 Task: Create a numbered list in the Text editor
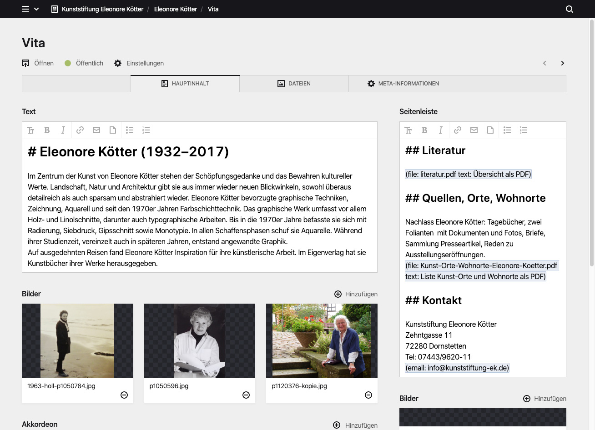pyautogui.click(x=146, y=130)
